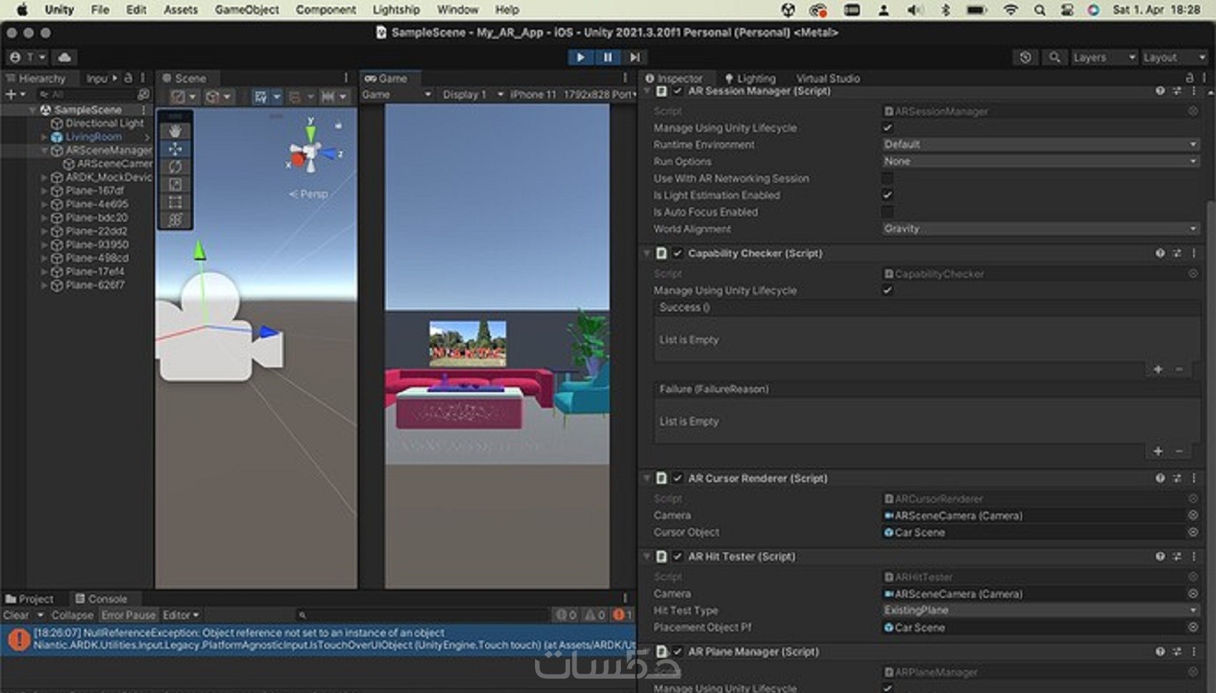
Task: Select the Rect tool in Scene
Action: click(x=175, y=202)
